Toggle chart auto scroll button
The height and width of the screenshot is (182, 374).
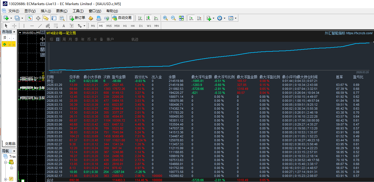click(191, 18)
